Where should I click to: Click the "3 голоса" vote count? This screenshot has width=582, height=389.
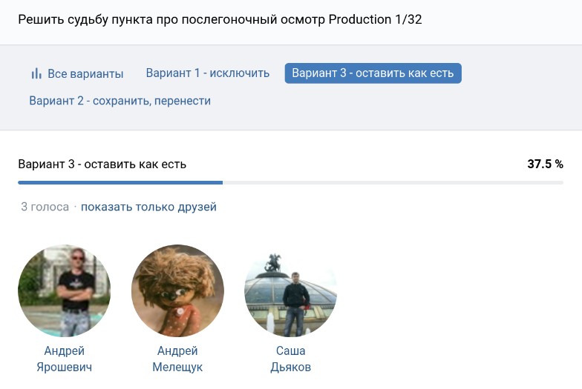coord(45,207)
